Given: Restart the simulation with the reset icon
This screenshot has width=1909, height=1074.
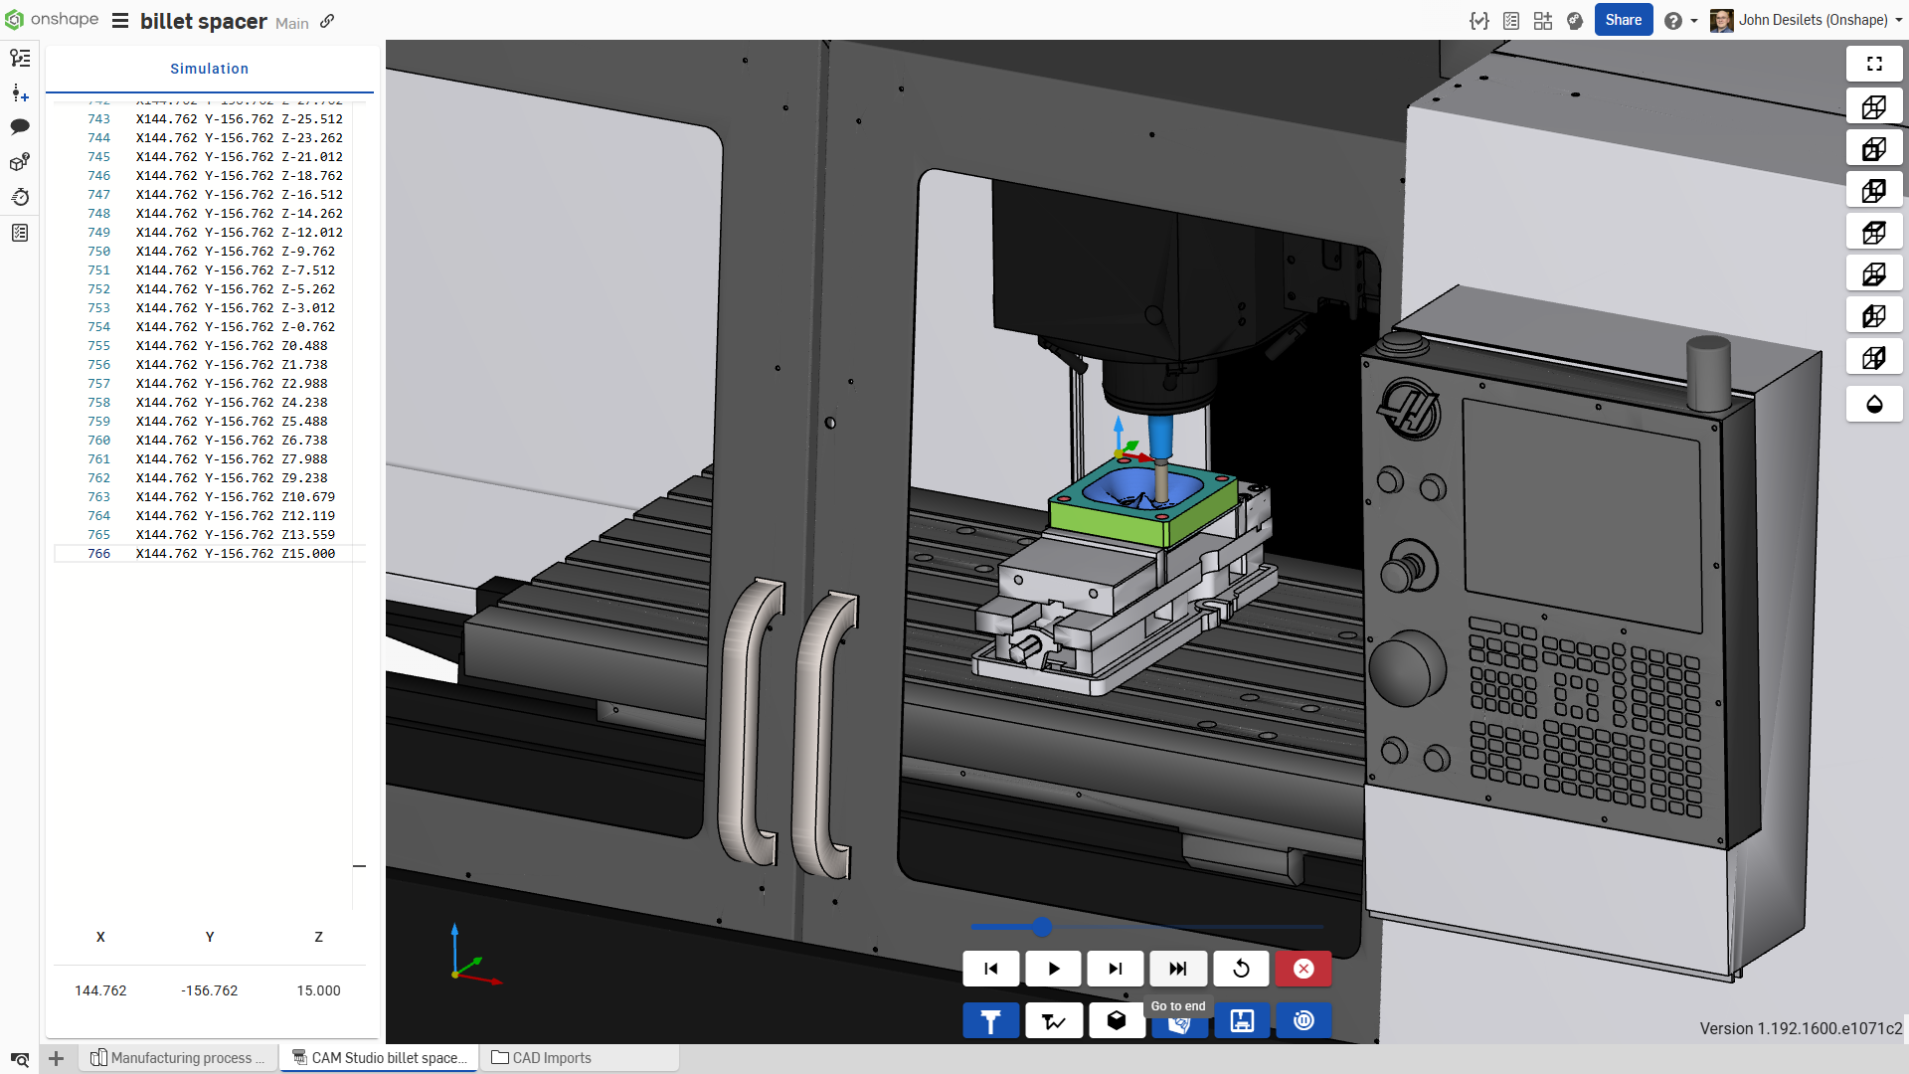Looking at the screenshot, I should [1241, 969].
